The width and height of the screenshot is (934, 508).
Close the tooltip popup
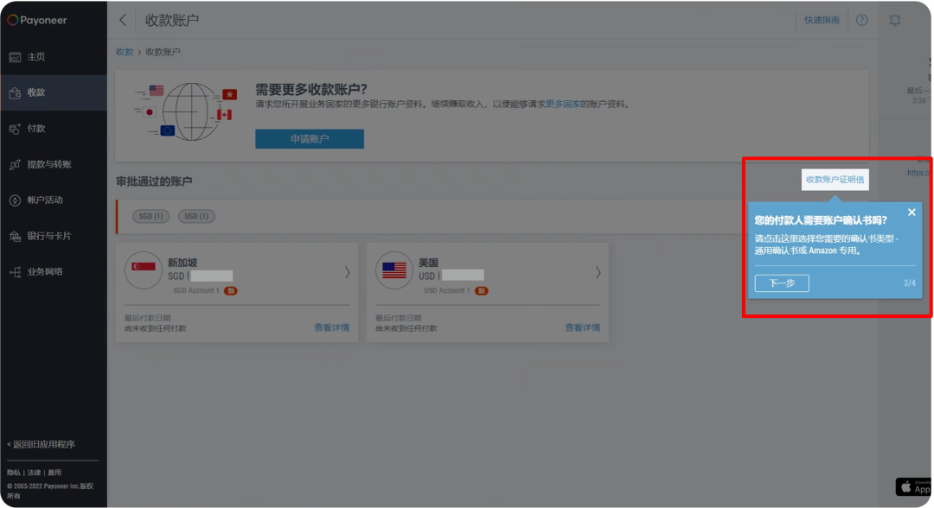point(912,213)
